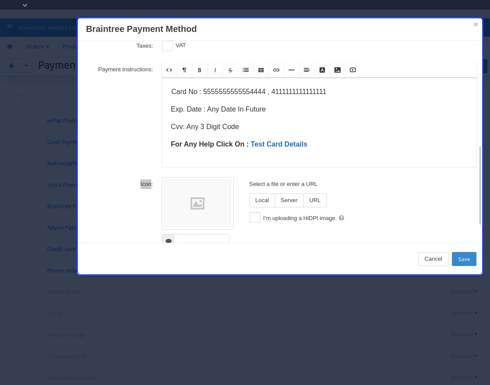Close the Braintree Payment Method dialog
The height and width of the screenshot is (385, 490).
tap(476, 24)
